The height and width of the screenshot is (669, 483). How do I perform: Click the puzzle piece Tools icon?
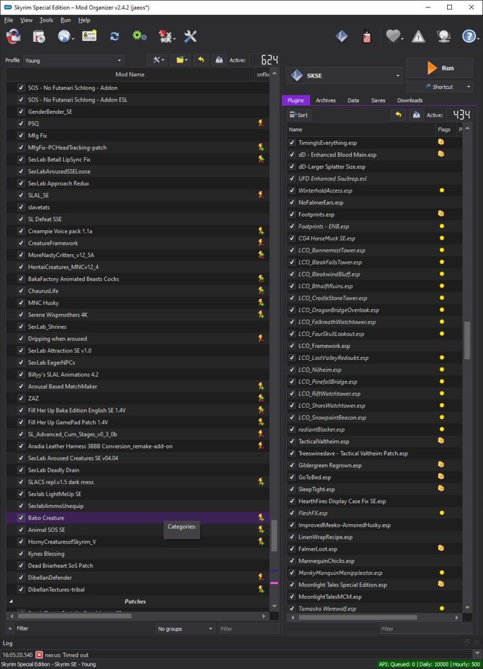click(x=165, y=37)
